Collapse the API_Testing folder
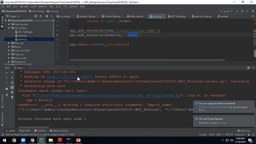The width and height of the screenshot is (256, 144). click(x=9, y=28)
